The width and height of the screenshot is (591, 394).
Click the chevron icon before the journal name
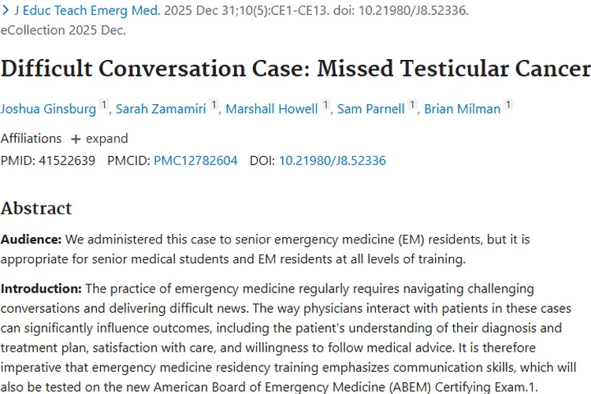(6, 12)
